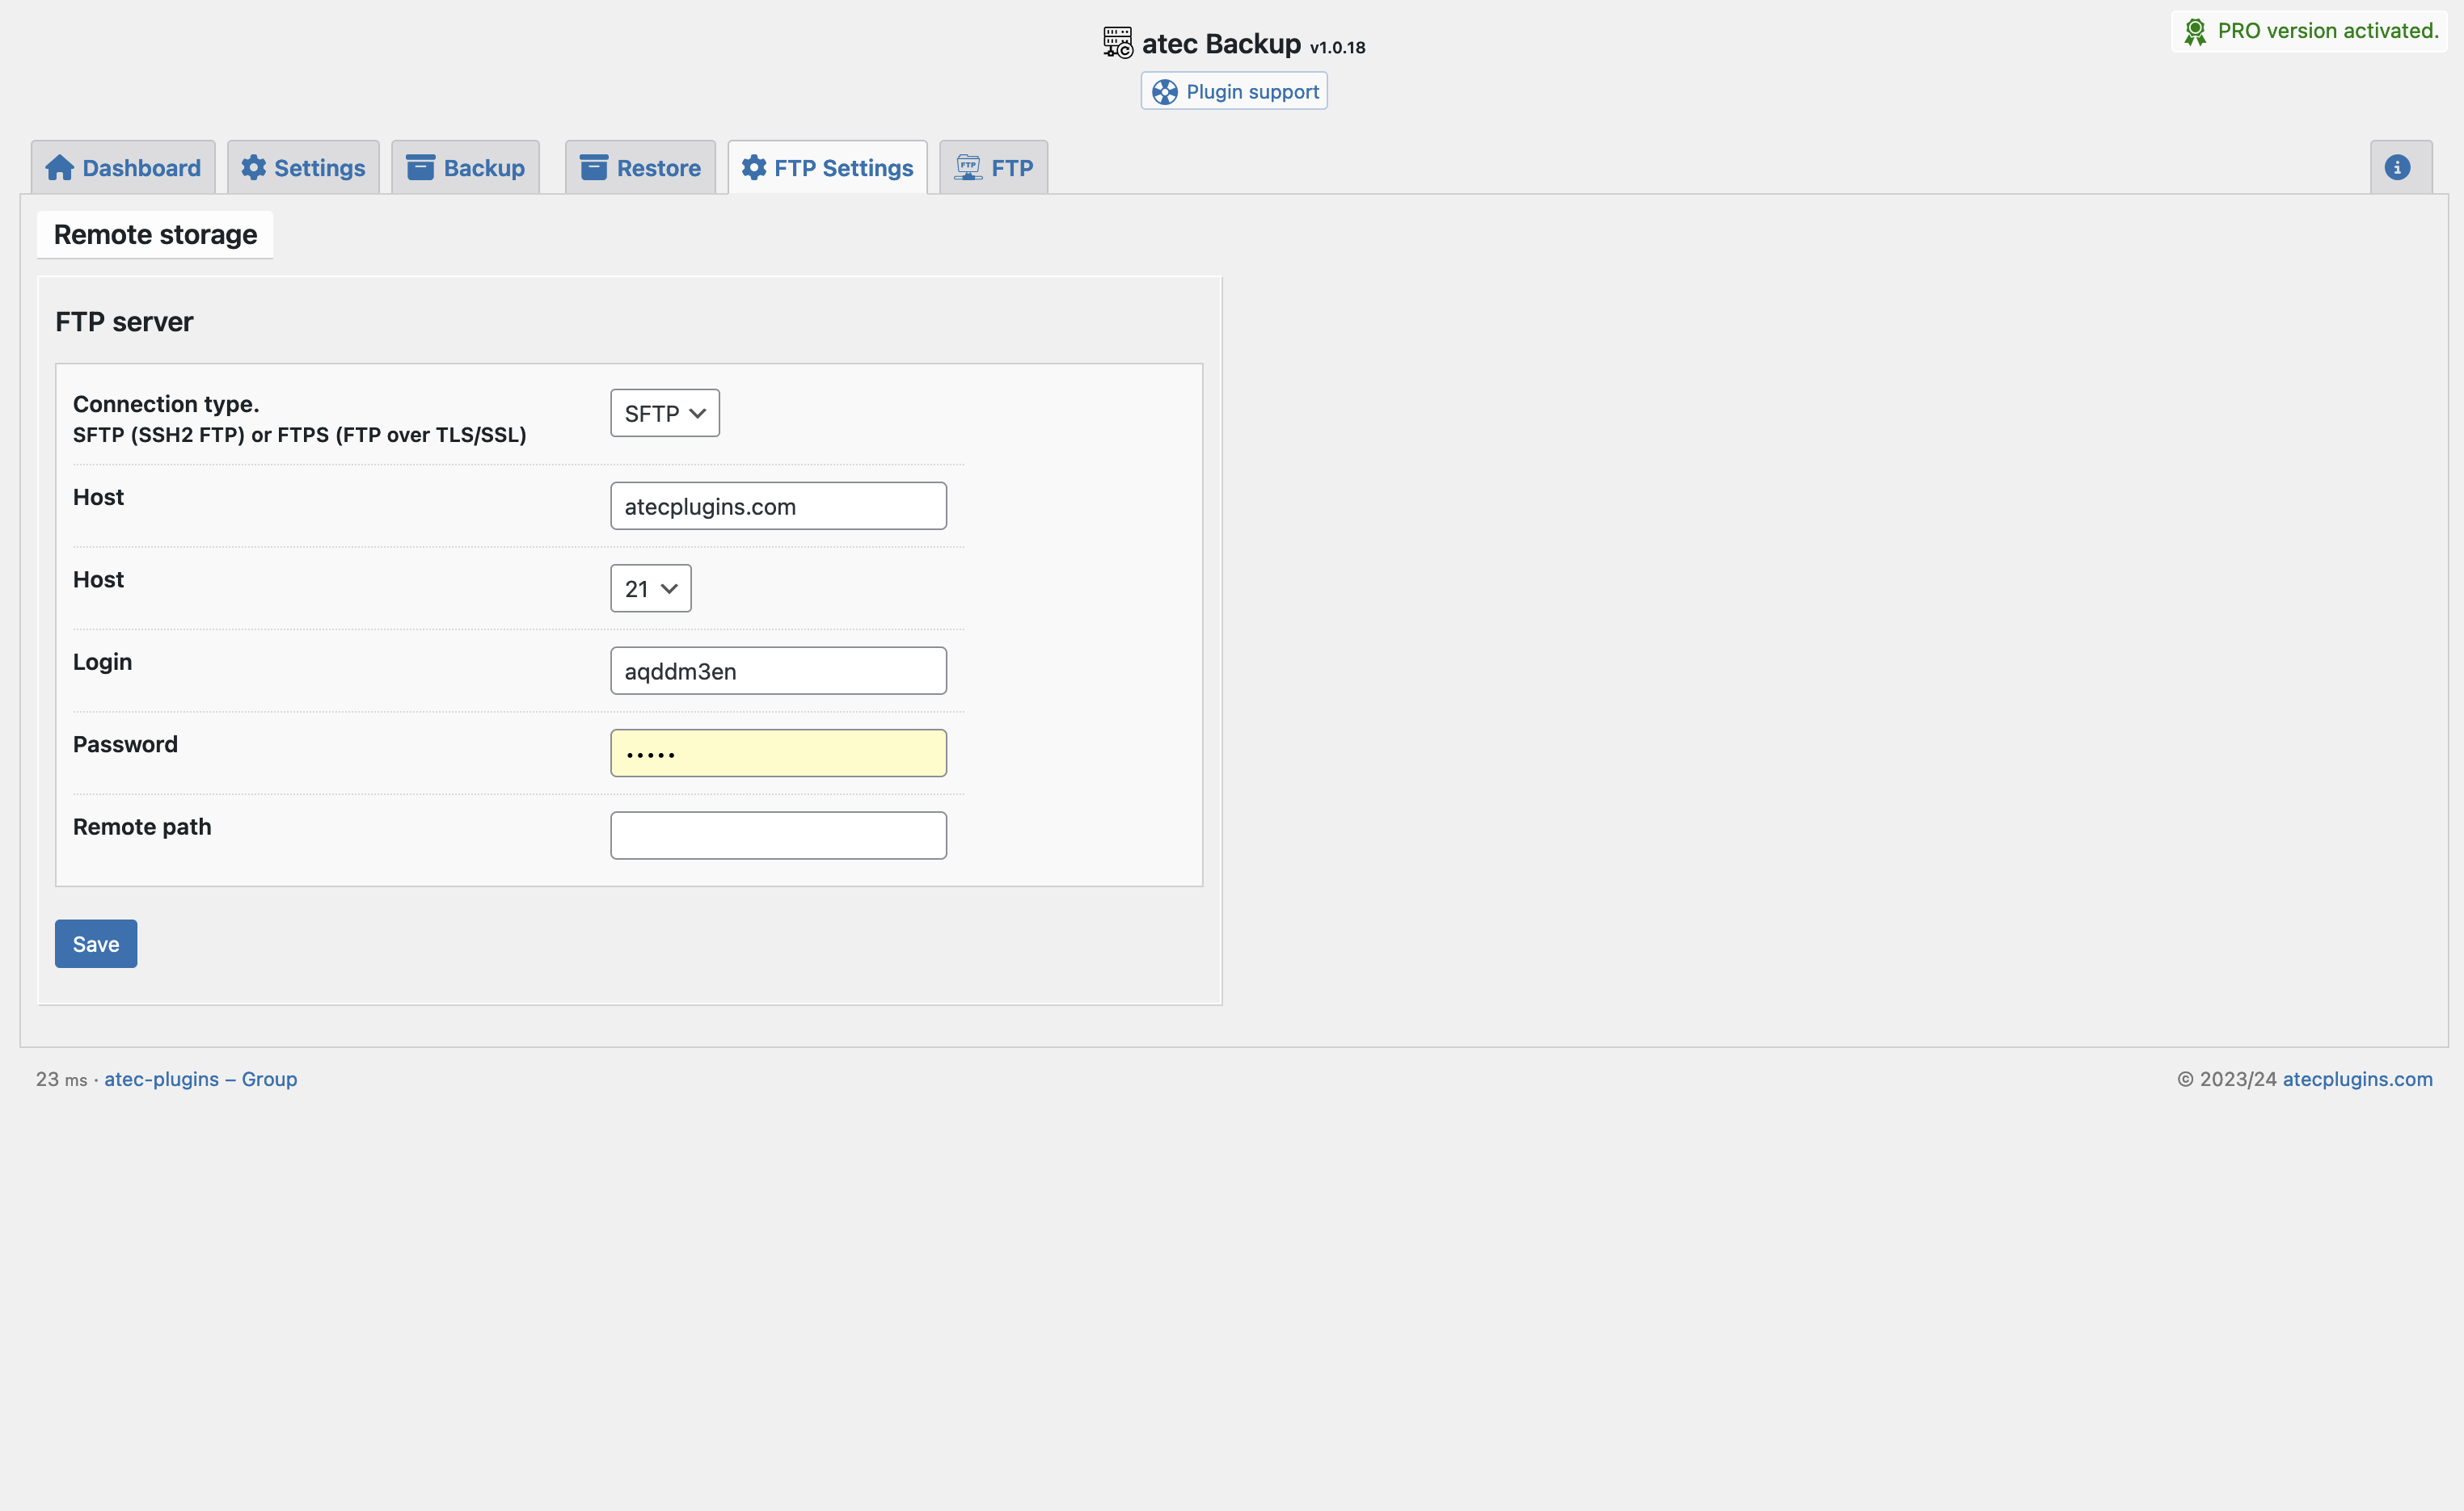This screenshot has height=1511, width=2464.
Task: Click the Login label
Action: [102, 662]
